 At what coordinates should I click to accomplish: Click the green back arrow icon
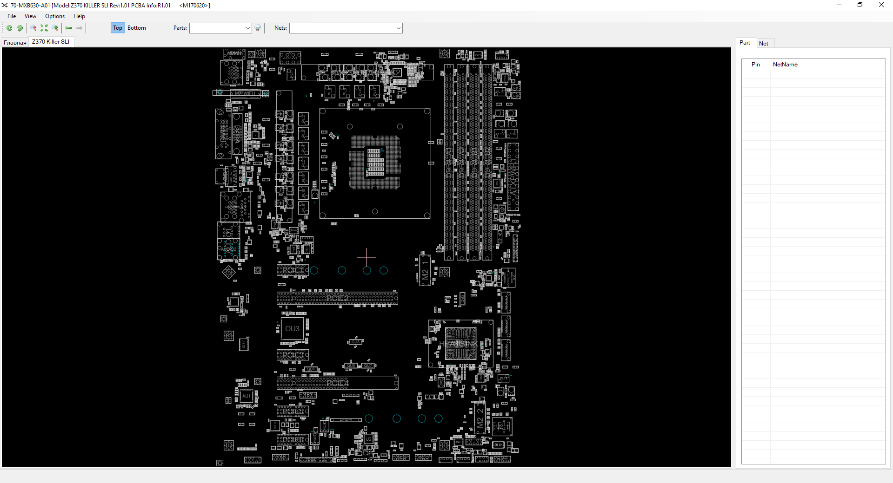(68, 28)
